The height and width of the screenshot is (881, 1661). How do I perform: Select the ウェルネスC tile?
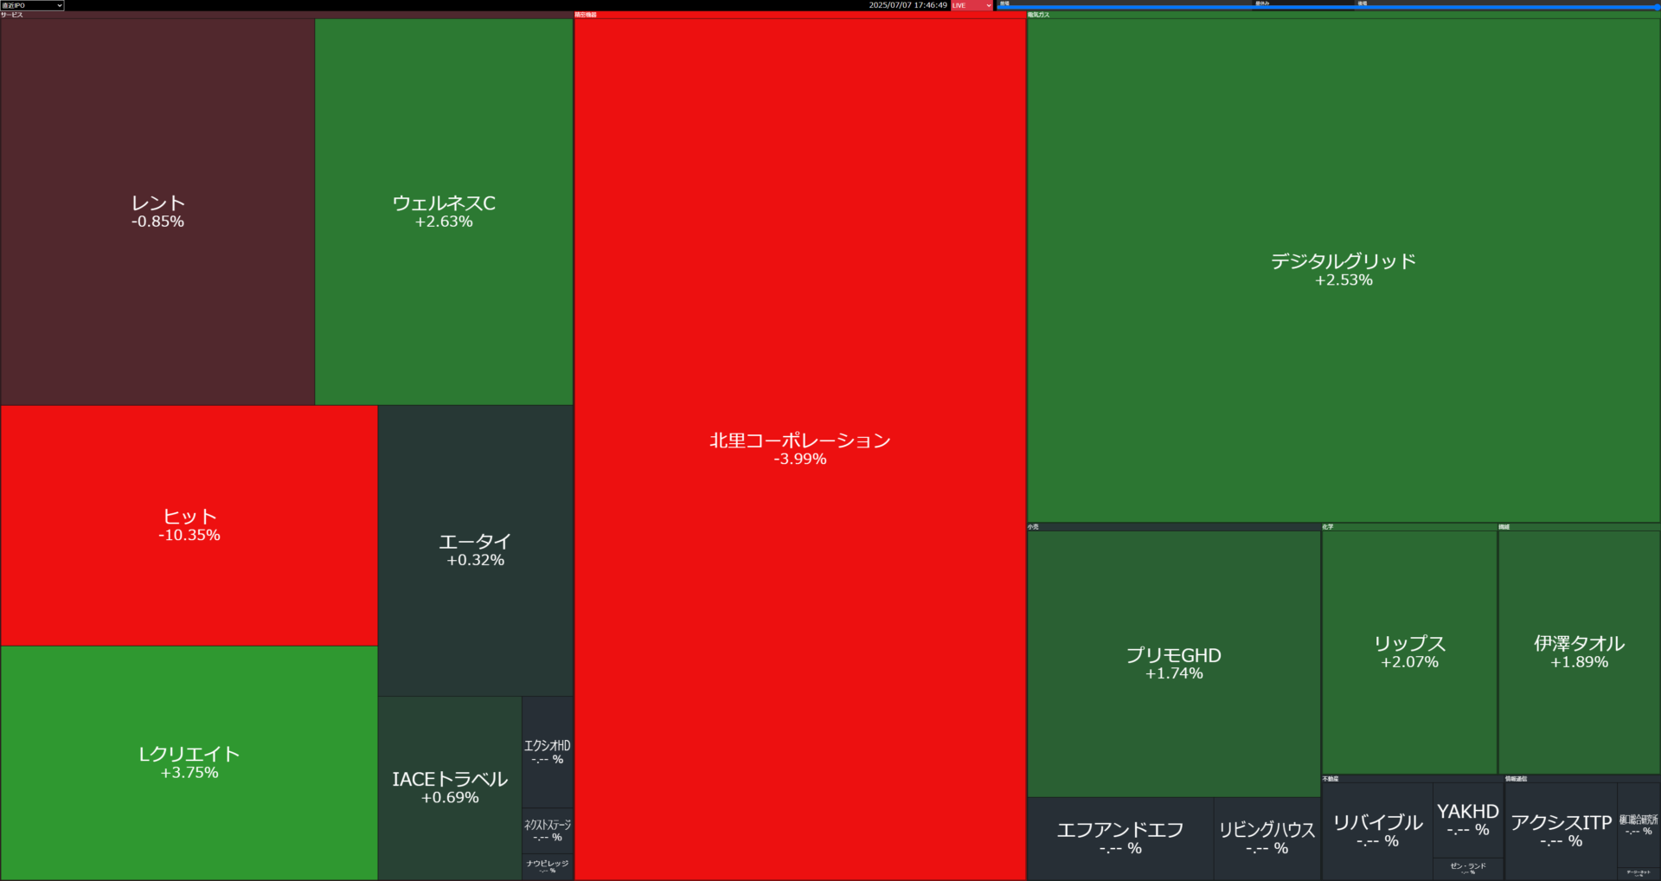click(444, 211)
